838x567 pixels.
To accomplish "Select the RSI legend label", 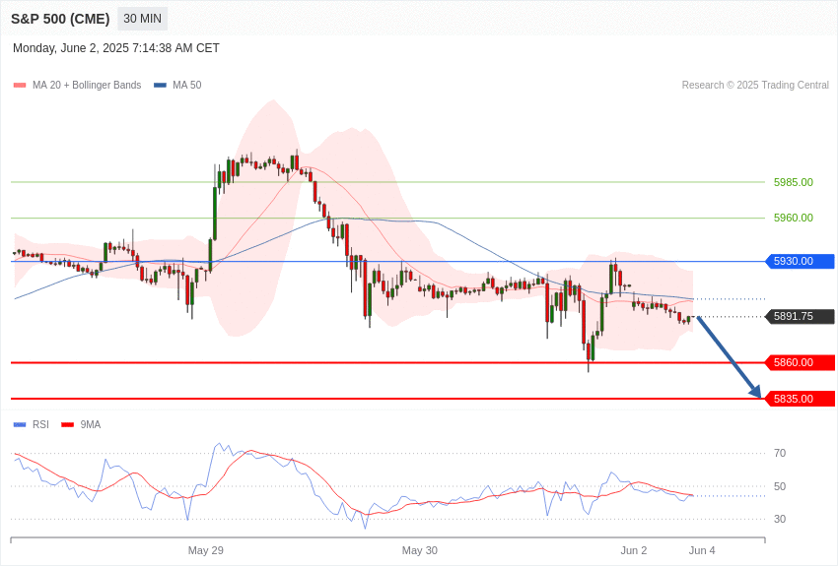I will pos(40,424).
